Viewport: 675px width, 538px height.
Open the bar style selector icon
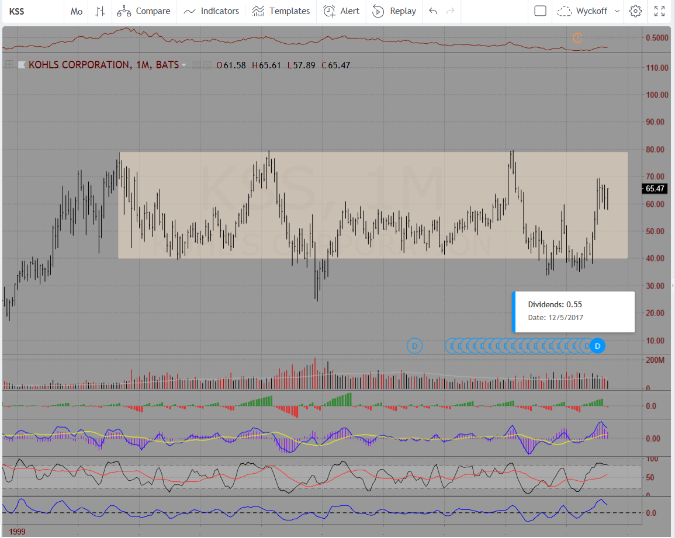tap(101, 11)
